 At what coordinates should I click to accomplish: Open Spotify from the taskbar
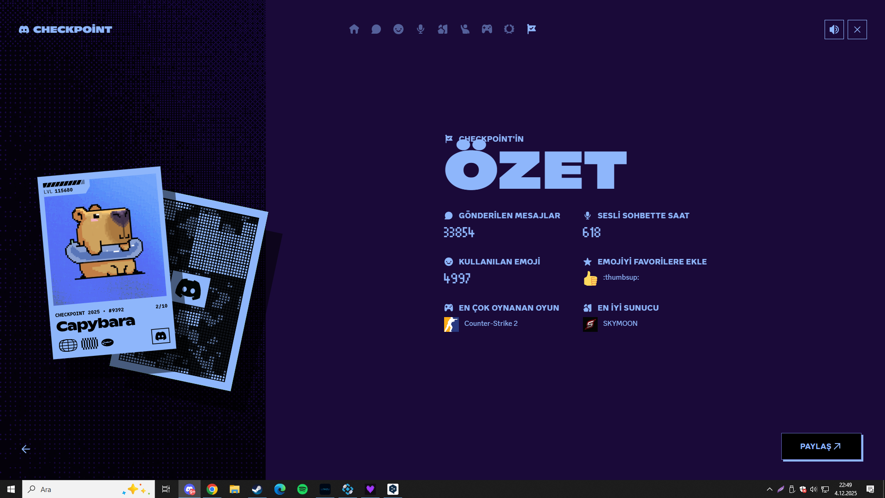[x=303, y=489]
